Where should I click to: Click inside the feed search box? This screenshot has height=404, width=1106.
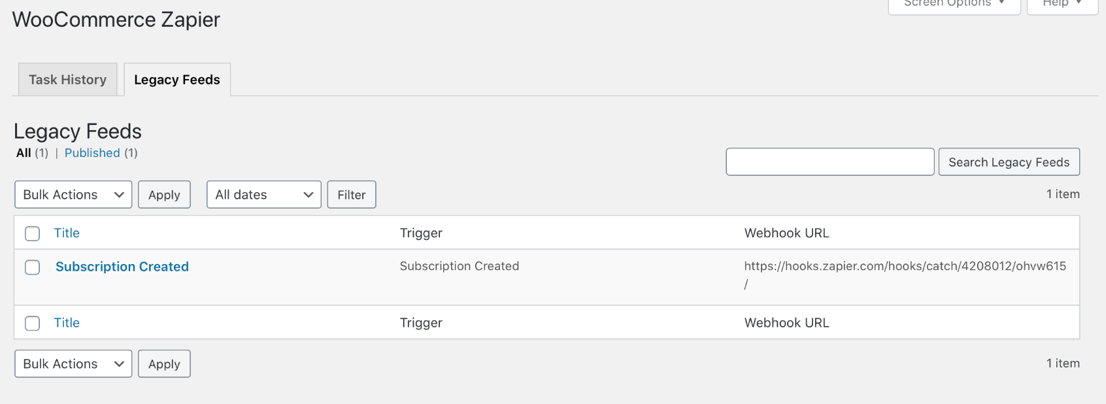click(x=829, y=162)
